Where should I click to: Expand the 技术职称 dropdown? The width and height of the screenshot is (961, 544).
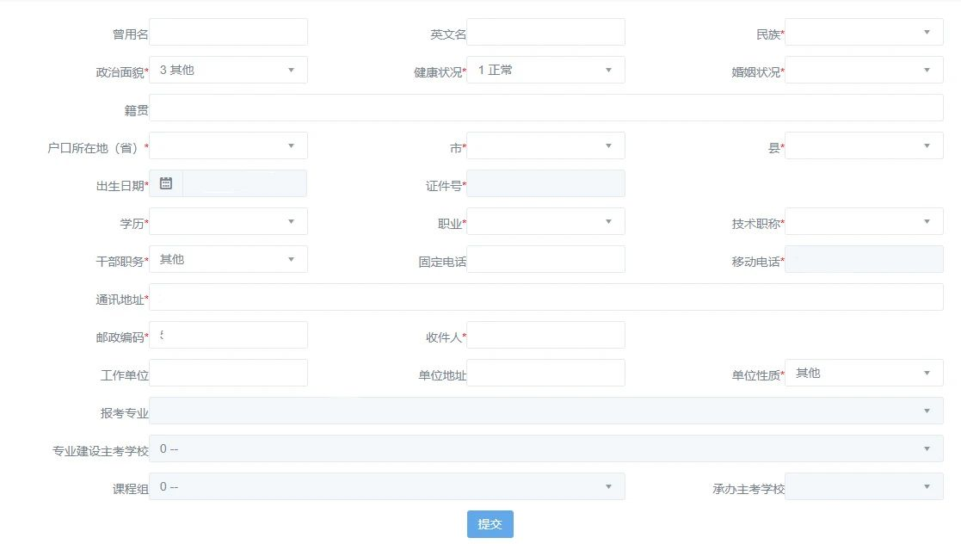click(863, 222)
